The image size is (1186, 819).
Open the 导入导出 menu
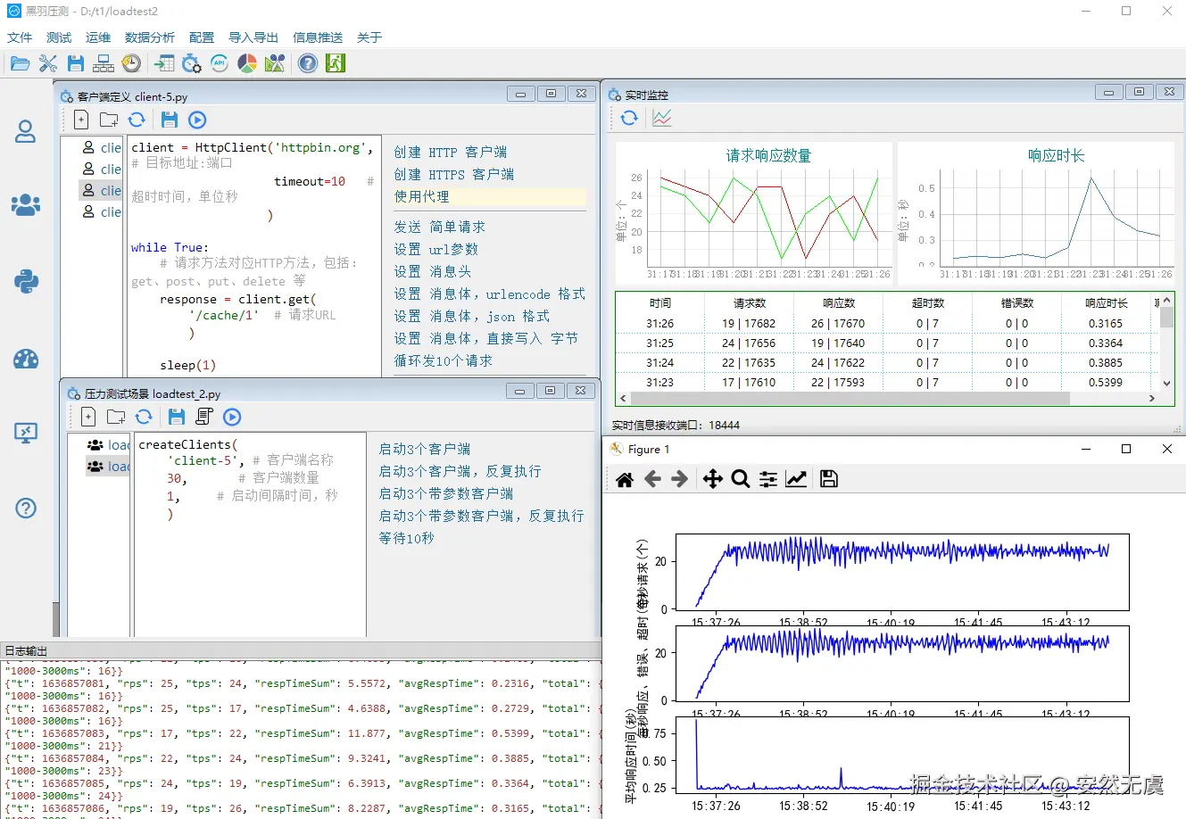coord(253,37)
